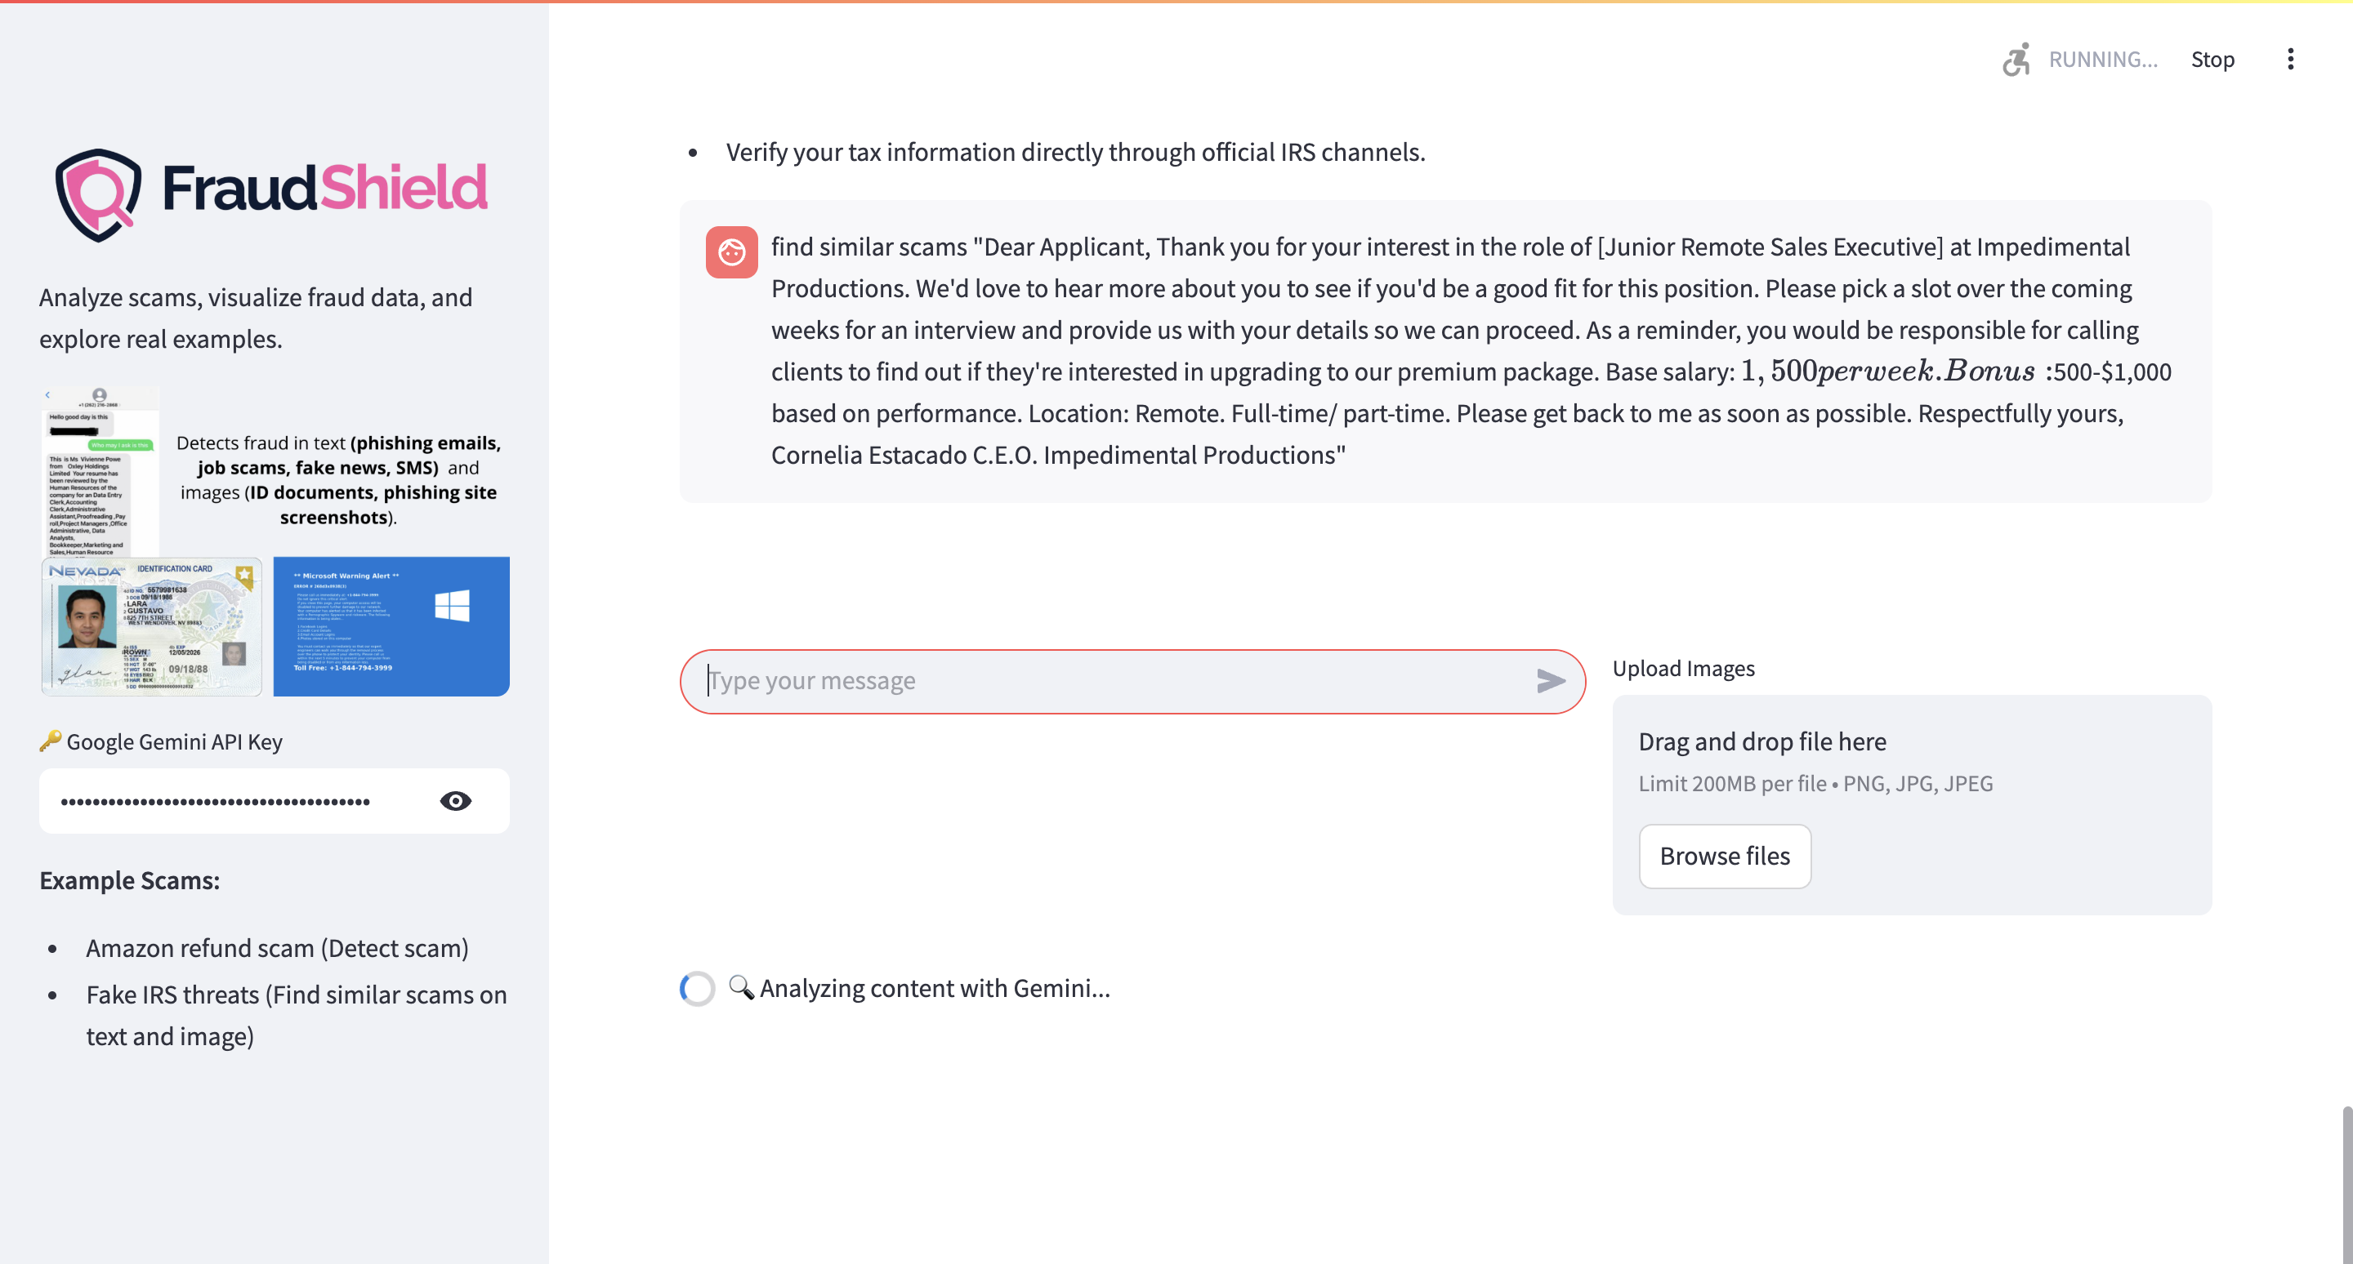Viewport: 2353px width, 1264px height.
Task: Click the running status animation icon
Action: click(x=2016, y=60)
